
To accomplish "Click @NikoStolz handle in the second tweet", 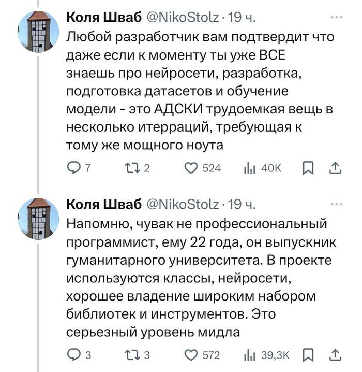I will (183, 206).
